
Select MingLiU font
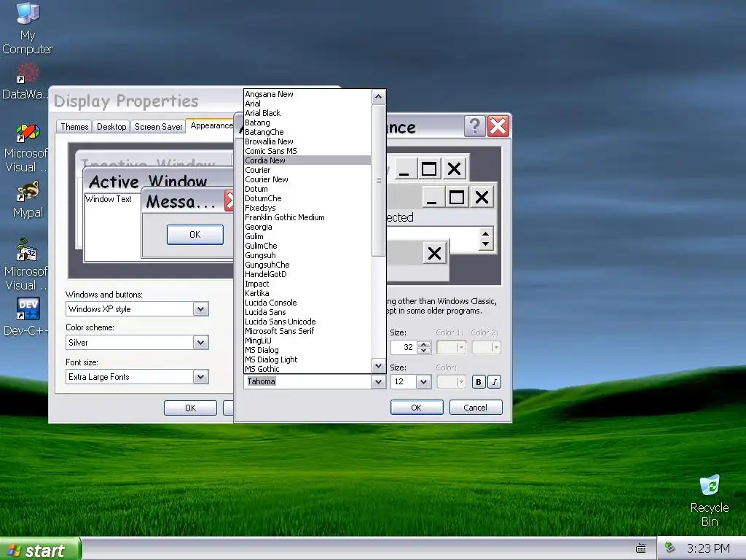(307, 341)
